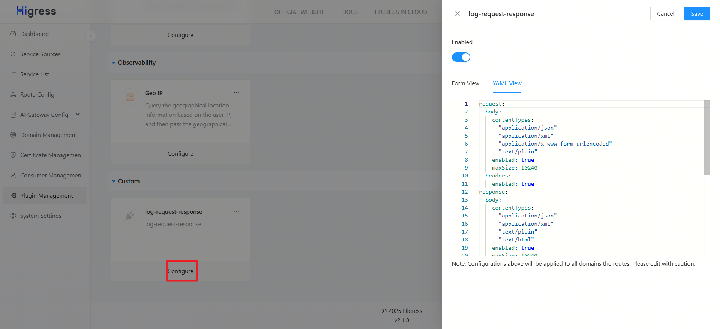Click the Certificate Management shield icon
Screen dimensions: 720x329
13,155
